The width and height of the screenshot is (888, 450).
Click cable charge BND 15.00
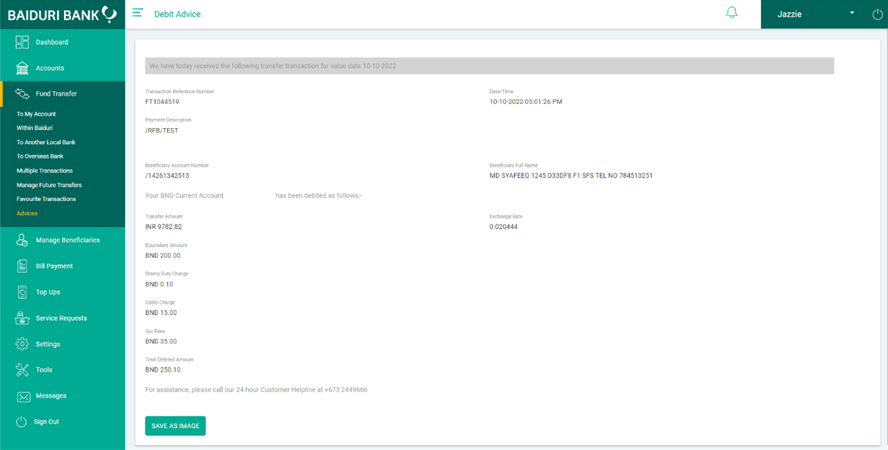pos(160,313)
